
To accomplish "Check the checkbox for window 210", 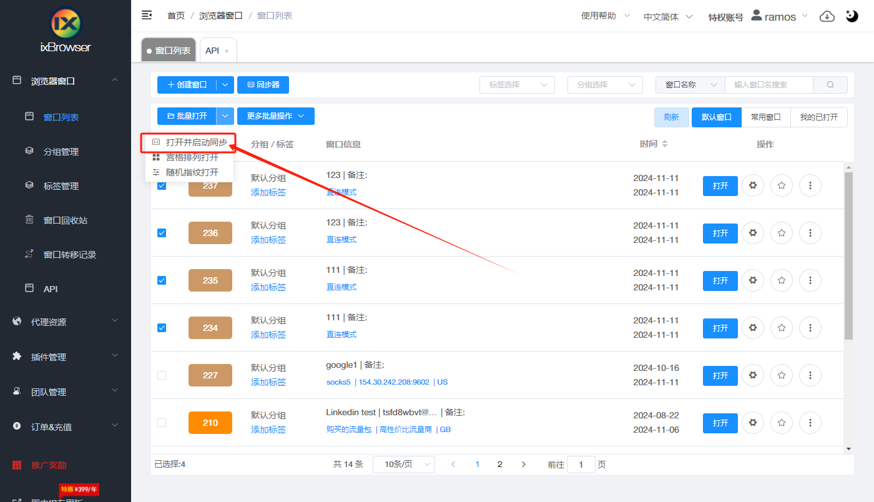I will click(162, 423).
